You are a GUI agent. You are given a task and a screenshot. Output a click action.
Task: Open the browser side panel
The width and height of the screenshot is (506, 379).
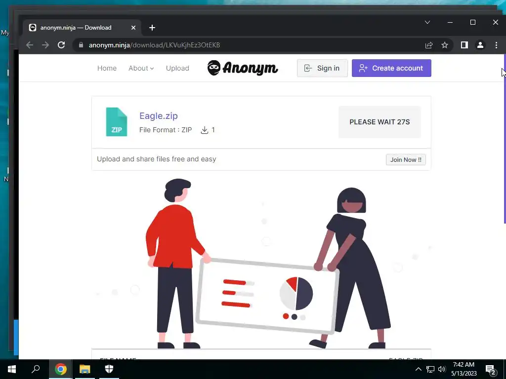[x=464, y=45]
